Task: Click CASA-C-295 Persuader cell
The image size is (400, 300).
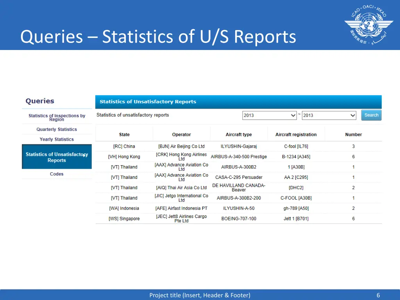Action: click(239, 177)
